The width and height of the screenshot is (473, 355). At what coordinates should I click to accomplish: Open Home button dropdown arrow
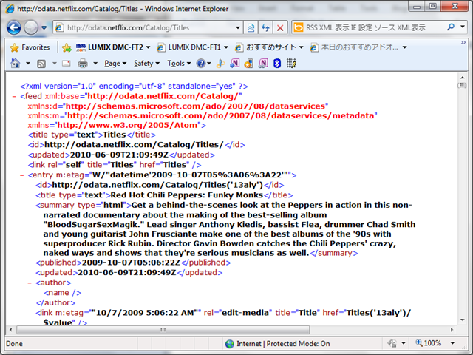pyautogui.click(x=28, y=64)
